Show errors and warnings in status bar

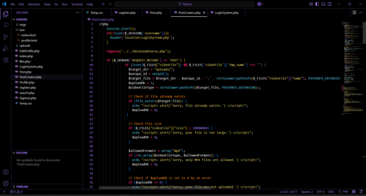[x=16, y=192]
